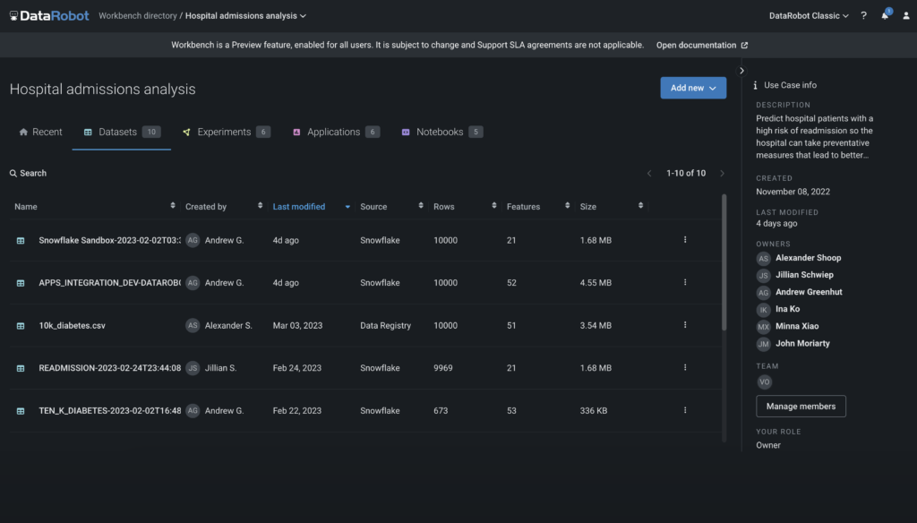
Task: Click Workbench directory breadcrumb link
Action: pos(137,16)
